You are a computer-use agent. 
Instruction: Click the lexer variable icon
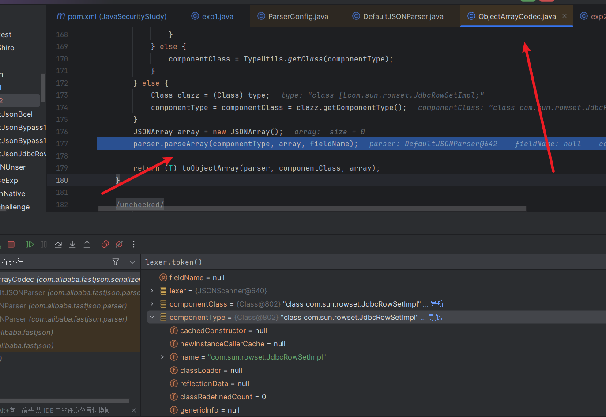click(163, 291)
